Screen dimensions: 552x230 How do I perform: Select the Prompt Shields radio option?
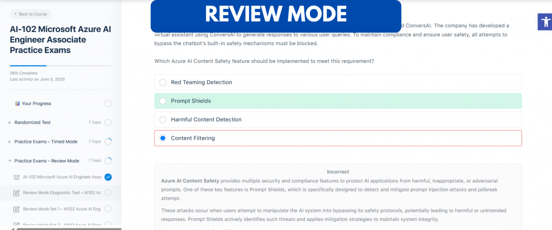(163, 101)
